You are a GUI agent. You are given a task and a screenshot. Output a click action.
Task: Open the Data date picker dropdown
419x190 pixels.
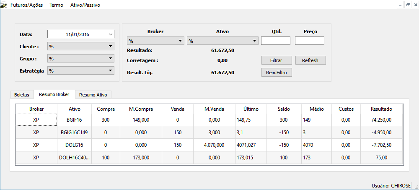coord(111,34)
